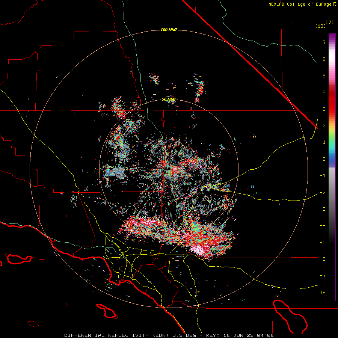The height and width of the screenshot is (338, 338).
Task: Click the 7 value on the color scale
Action: click(x=324, y=42)
